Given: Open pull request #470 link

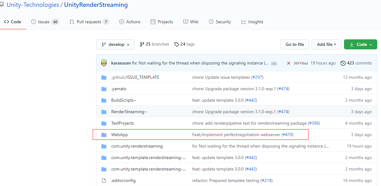Looking at the screenshot, I should click(x=287, y=135).
